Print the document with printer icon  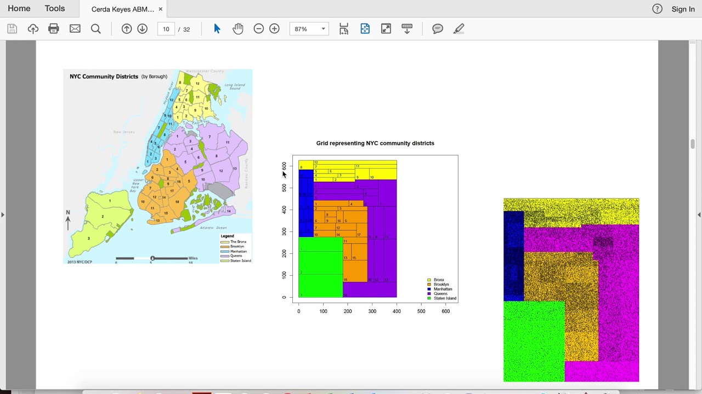tap(54, 29)
